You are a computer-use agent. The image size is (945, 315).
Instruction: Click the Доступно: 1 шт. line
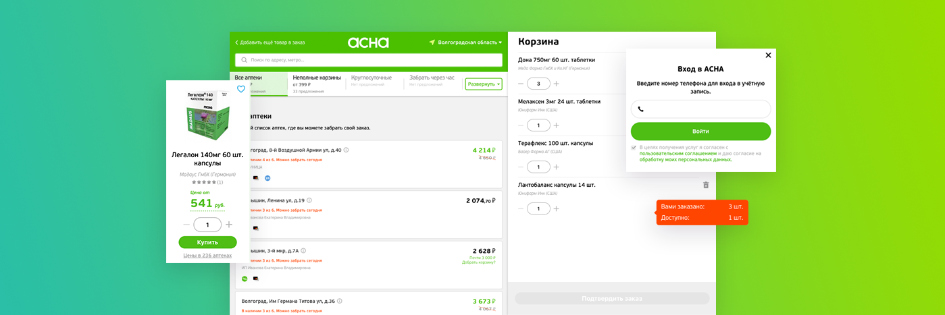click(702, 218)
